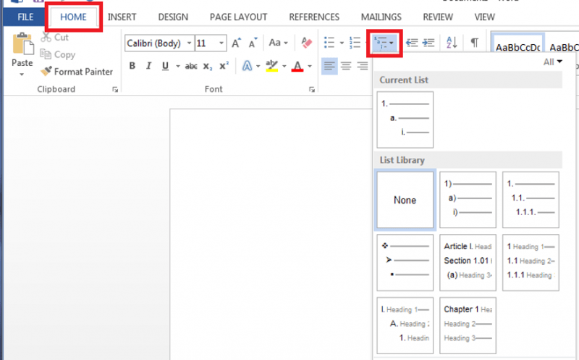Click in the blank document page
Screen dimensions: 579x360
[x=271, y=234]
